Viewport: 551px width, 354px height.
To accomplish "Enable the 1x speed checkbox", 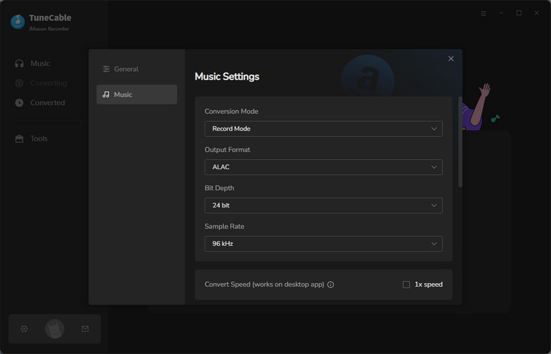I will coord(406,284).
